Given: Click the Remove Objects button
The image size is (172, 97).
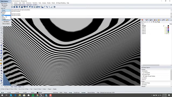Looking at the screenshot, I should [x=6, y=24].
